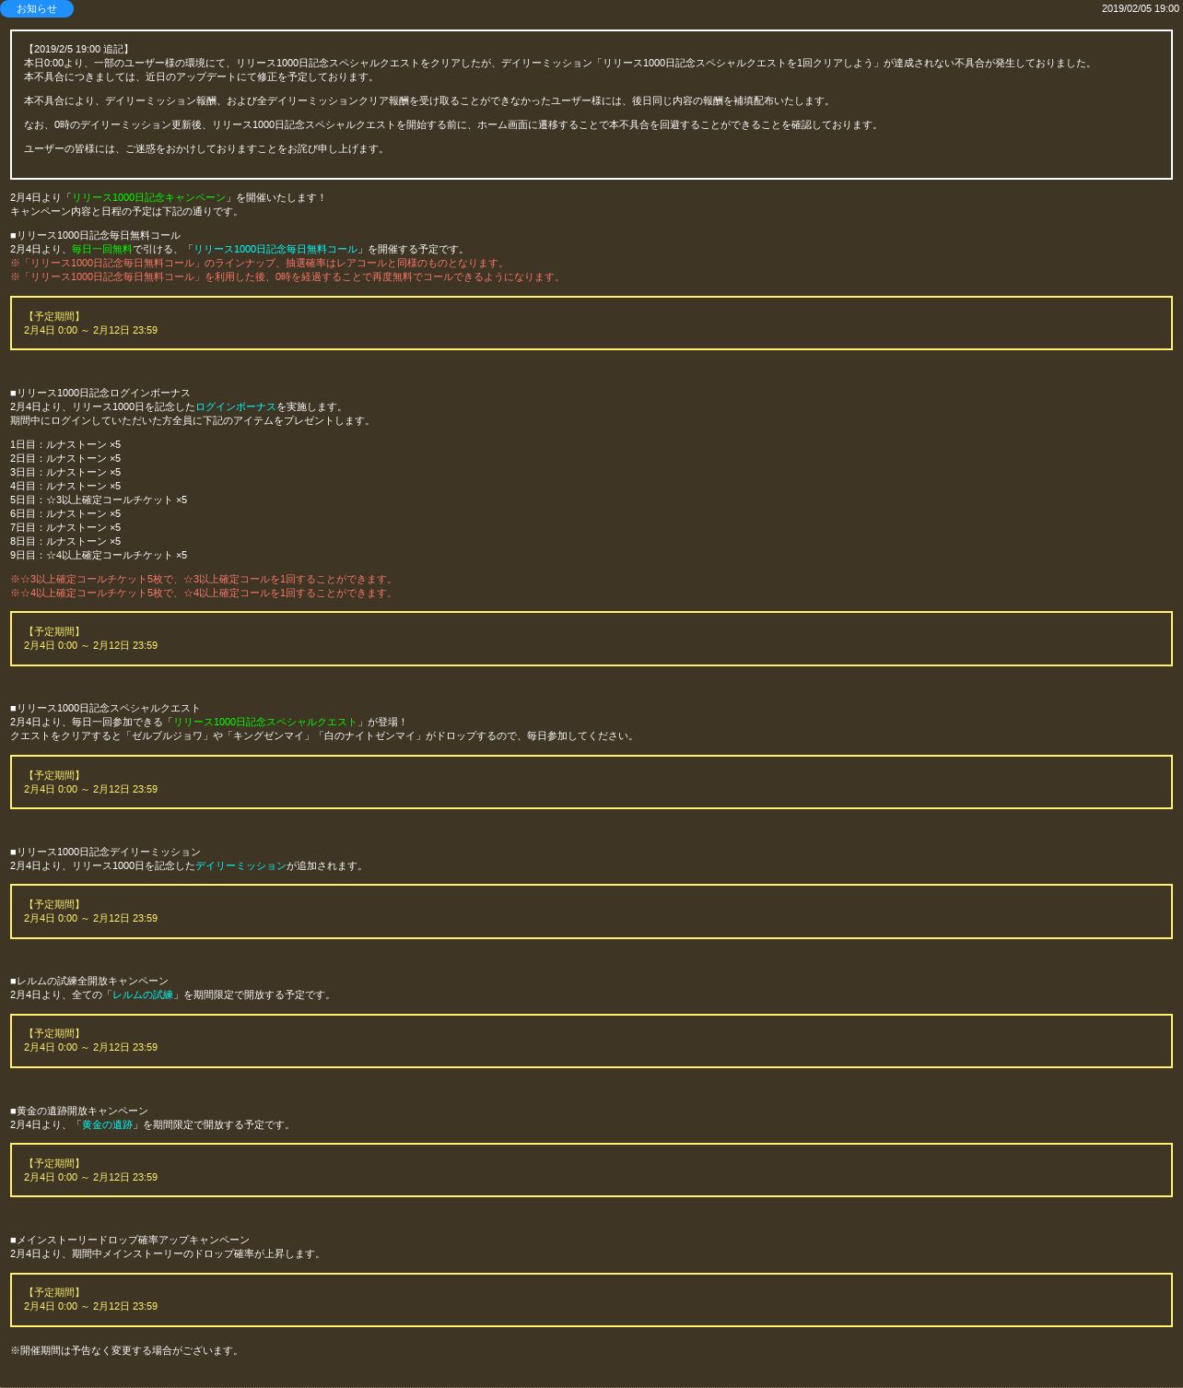Click the ■リリース1000日記念ログインボーナス heading
Image resolution: width=1183 pixels, height=1388 pixels.
click(100, 393)
